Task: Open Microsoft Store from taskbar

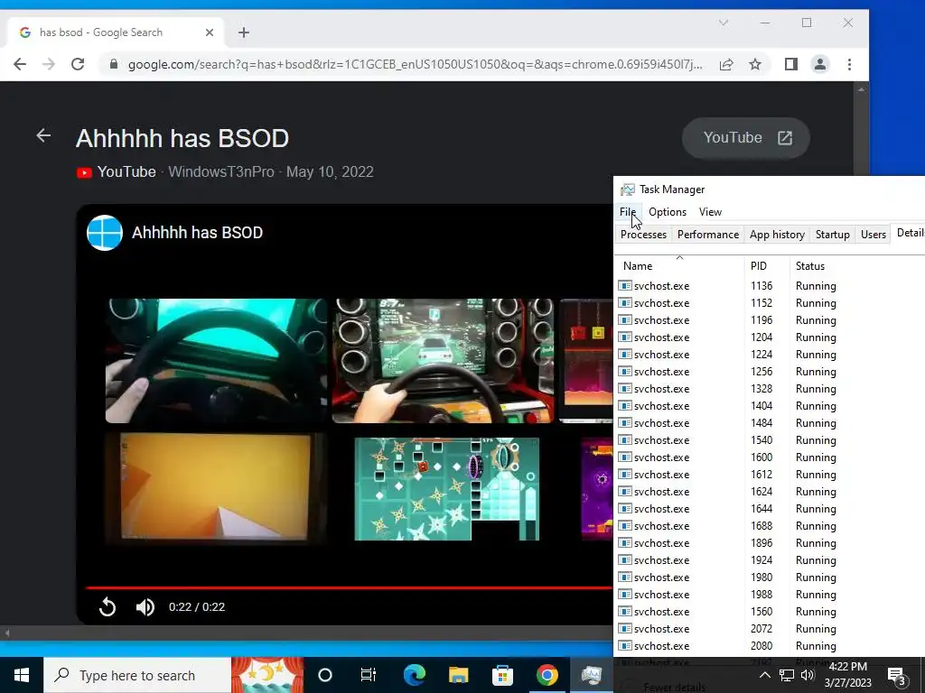Action: tap(502, 675)
